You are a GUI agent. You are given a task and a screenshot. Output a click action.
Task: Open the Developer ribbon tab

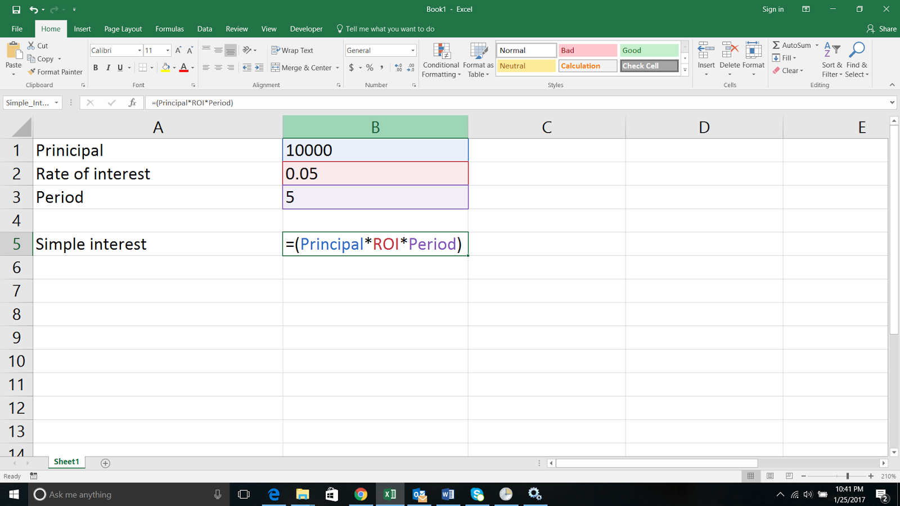[306, 29]
